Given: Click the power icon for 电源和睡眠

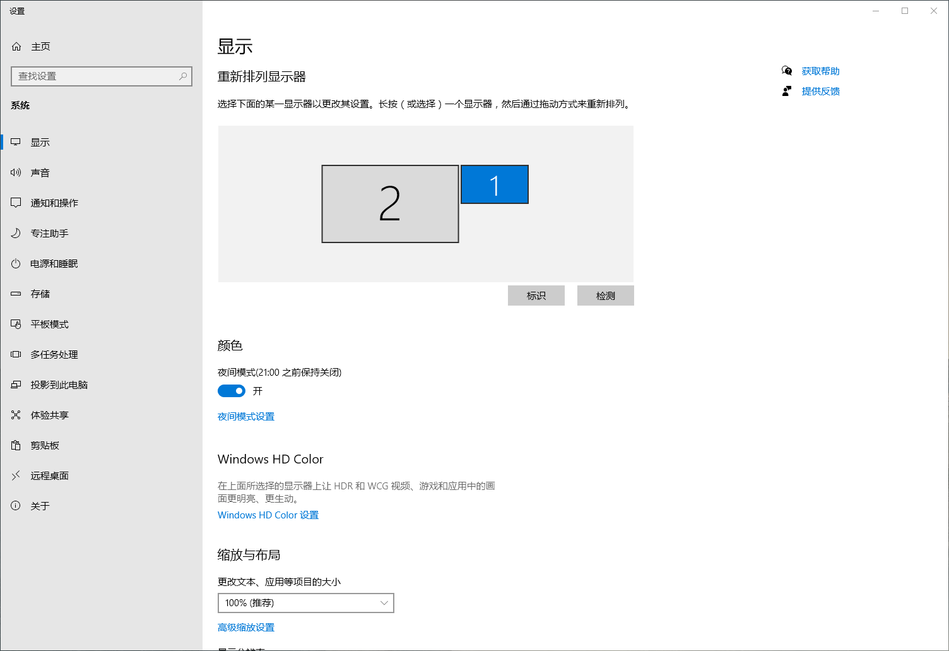Looking at the screenshot, I should 16,264.
